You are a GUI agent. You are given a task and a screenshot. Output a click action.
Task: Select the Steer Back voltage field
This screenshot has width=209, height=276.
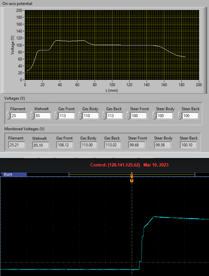pyautogui.click(x=190, y=116)
